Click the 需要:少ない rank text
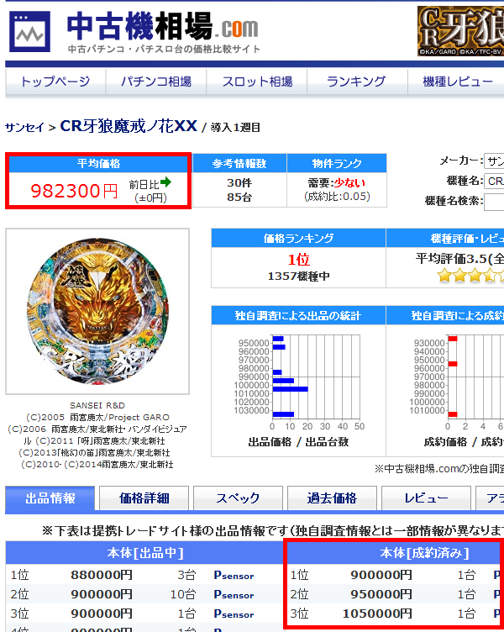This screenshot has height=632, width=504. click(337, 183)
